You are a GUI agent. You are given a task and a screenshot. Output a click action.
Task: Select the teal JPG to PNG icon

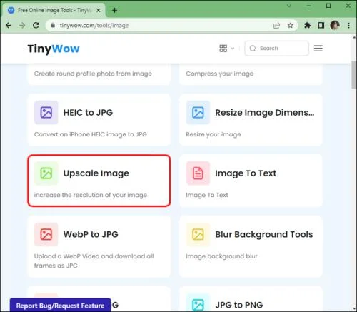coord(198,304)
